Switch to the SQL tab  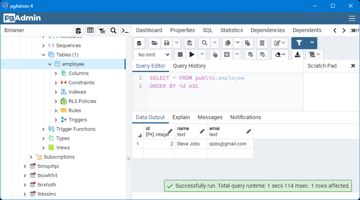click(208, 30)
